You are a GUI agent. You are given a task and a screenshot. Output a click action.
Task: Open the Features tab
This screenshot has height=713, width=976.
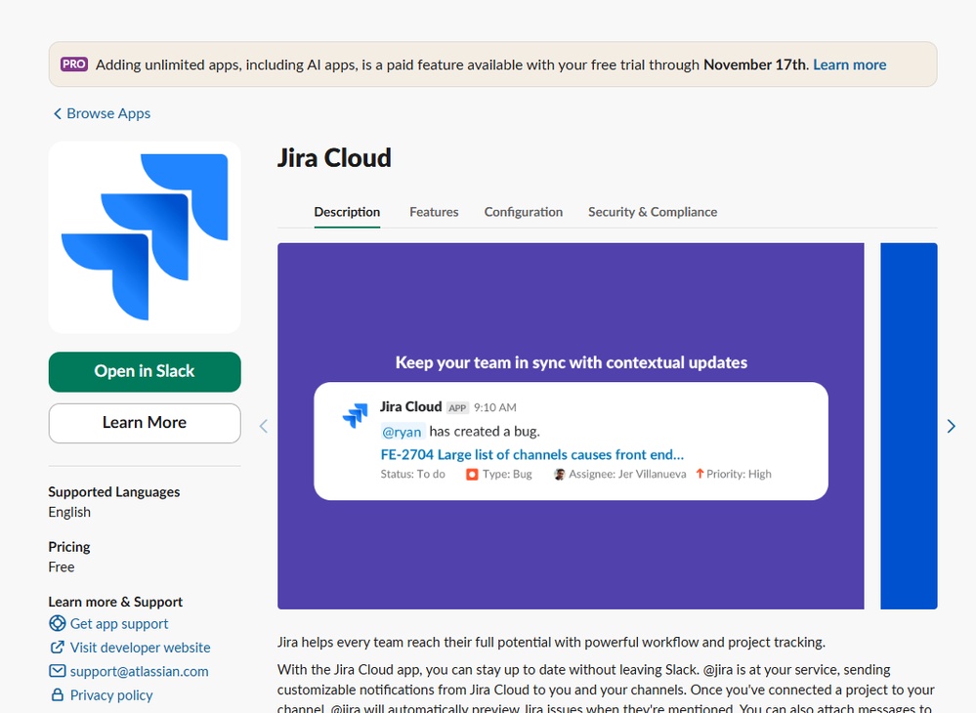tap(434, 212)
